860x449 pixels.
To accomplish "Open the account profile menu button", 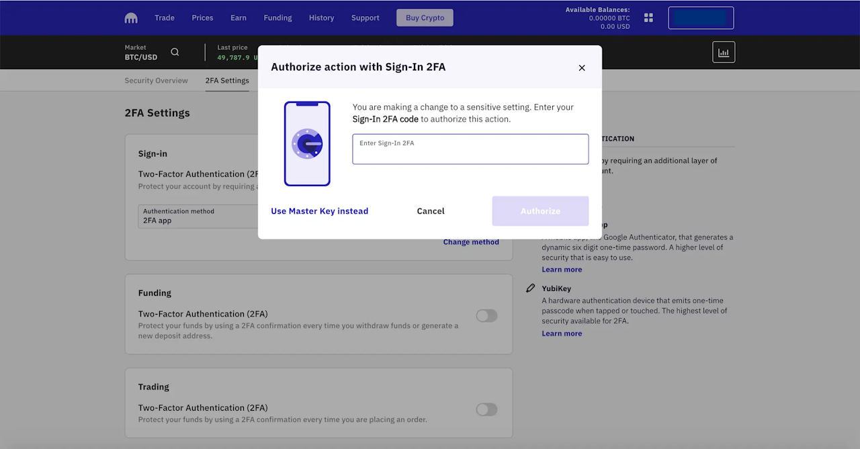I will (701, 18).
